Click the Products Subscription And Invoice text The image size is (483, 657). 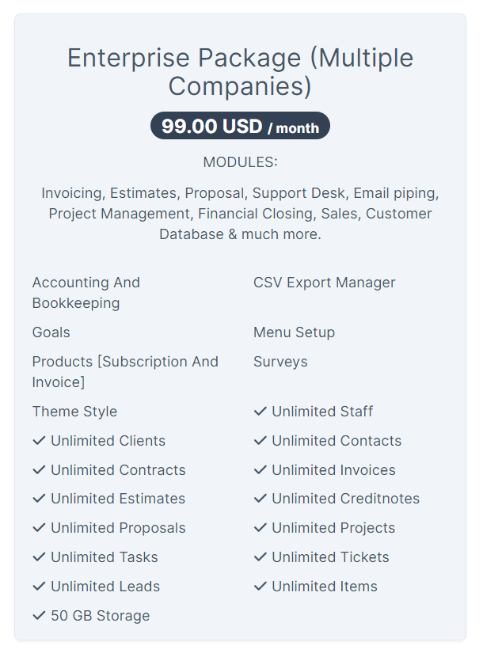tap(124, 371)
